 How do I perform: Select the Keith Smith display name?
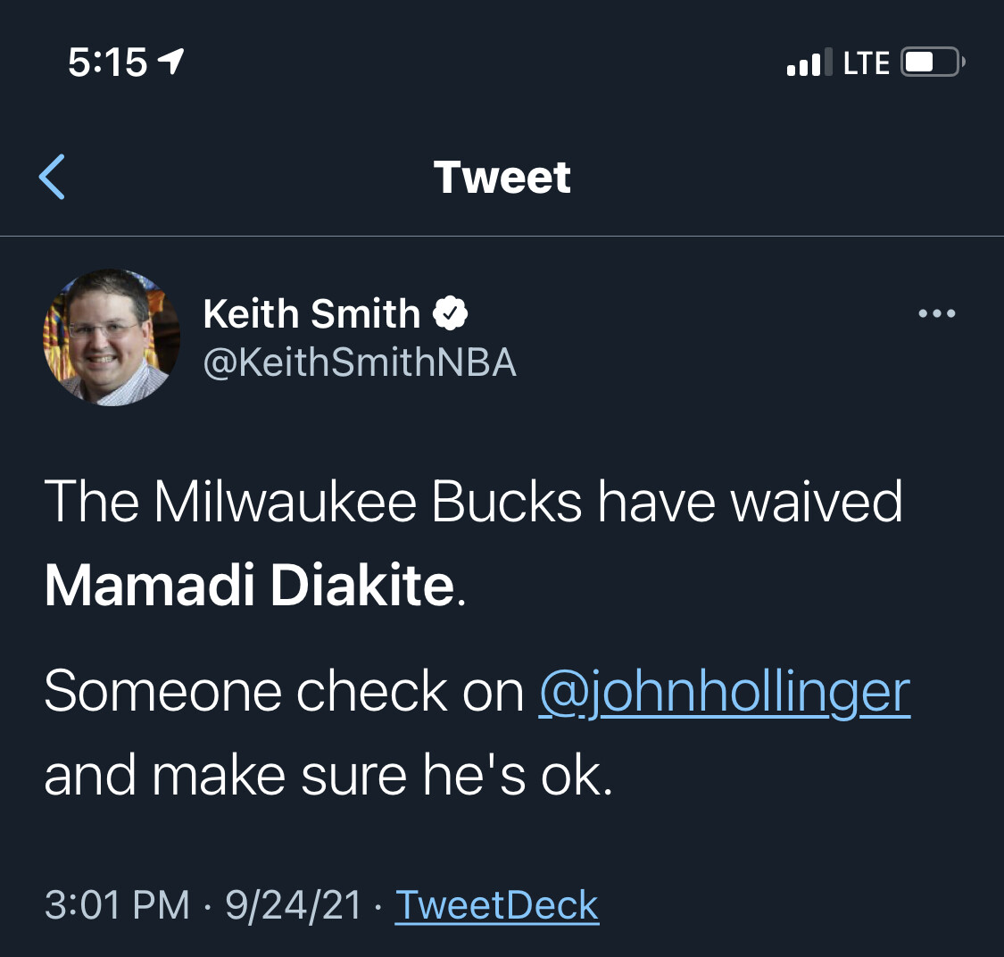pyautogui.click(x=311, y=314)
